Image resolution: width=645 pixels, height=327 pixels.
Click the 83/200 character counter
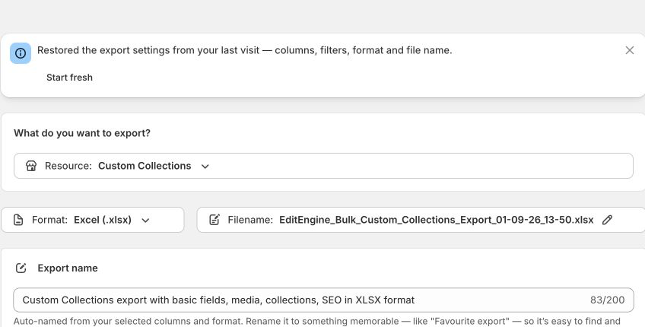click(x=607, y=300)
